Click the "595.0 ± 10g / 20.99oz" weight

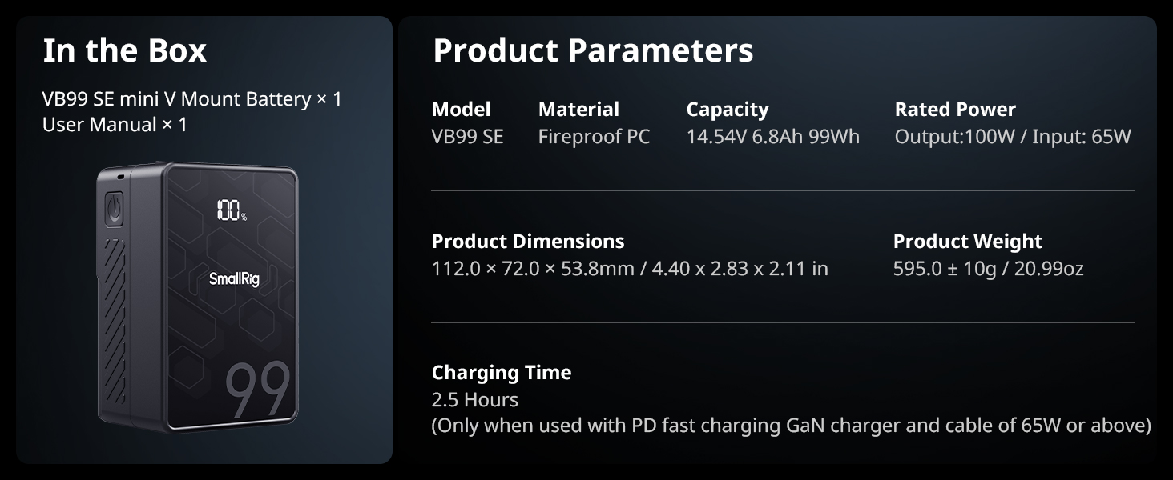coord(988,269)
